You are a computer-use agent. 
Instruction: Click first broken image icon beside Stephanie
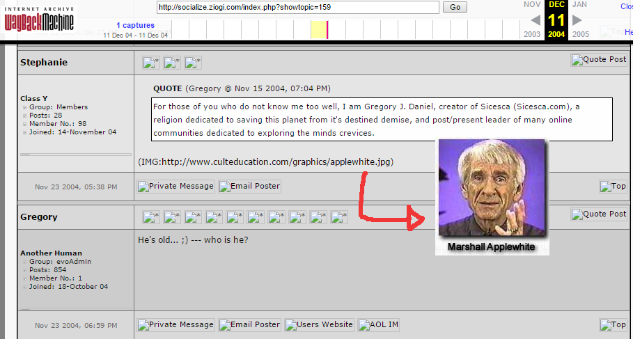[x=151, y=63]
